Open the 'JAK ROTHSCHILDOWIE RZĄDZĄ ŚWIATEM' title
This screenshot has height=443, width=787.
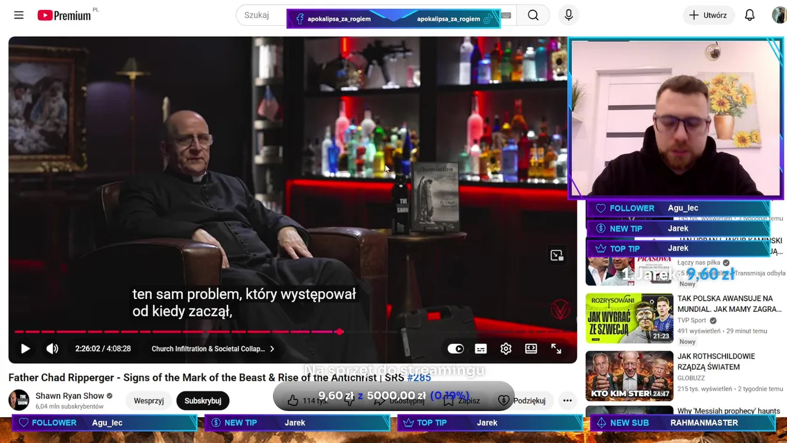coord(717,362)
